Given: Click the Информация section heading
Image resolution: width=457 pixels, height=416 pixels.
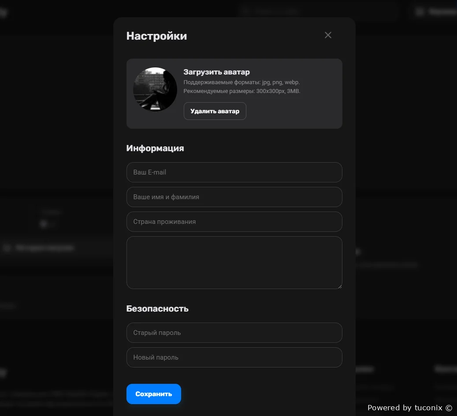Looking at the screenshot, I should pyautogui.click(x=155, y=148).
